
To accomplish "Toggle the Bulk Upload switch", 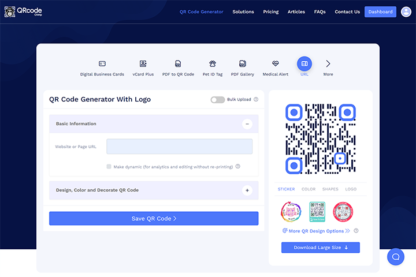I will (218, 100).
